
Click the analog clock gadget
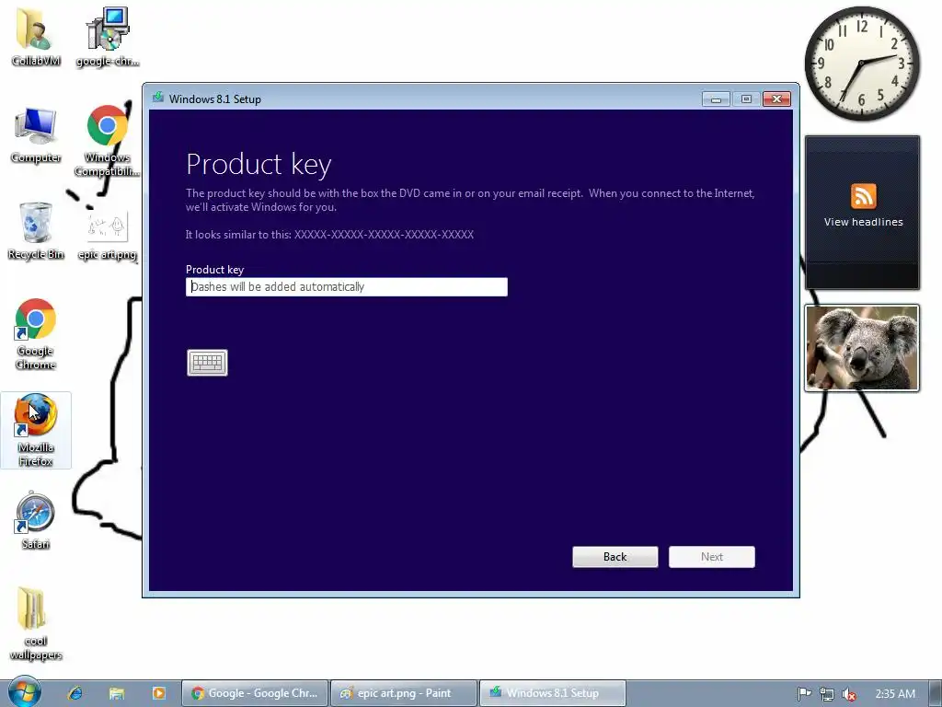(x=862, y=64)
